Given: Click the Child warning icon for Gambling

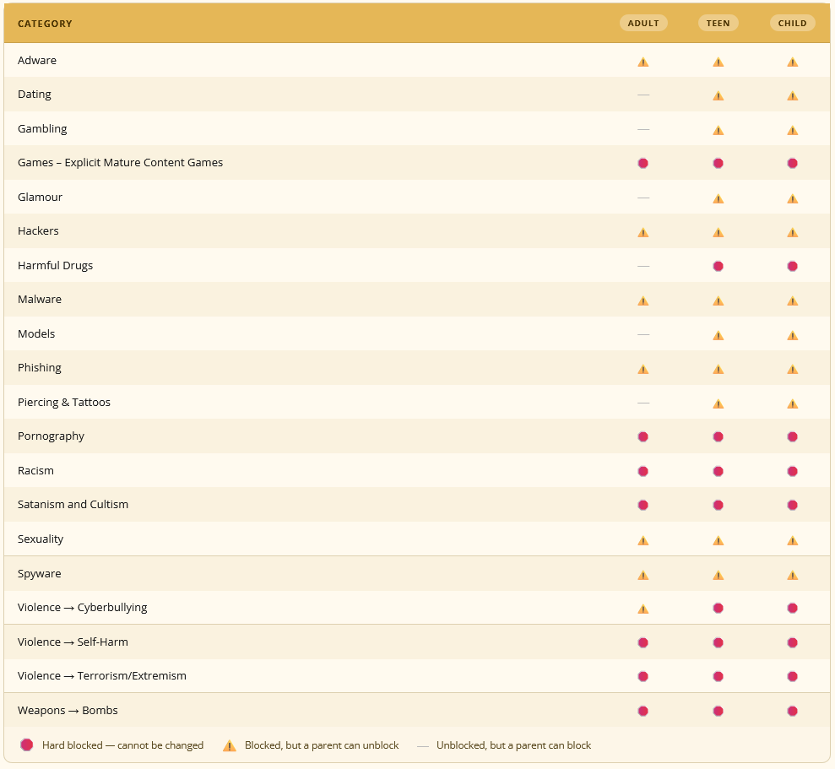Looking at the screenshot, I should coord(793,130).
